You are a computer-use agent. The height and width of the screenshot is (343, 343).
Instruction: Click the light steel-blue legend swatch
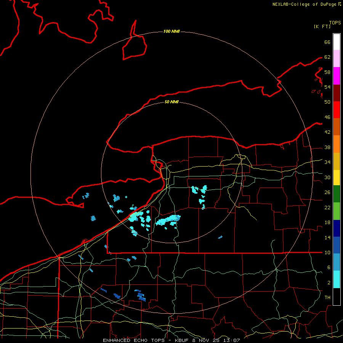(337, 262)
